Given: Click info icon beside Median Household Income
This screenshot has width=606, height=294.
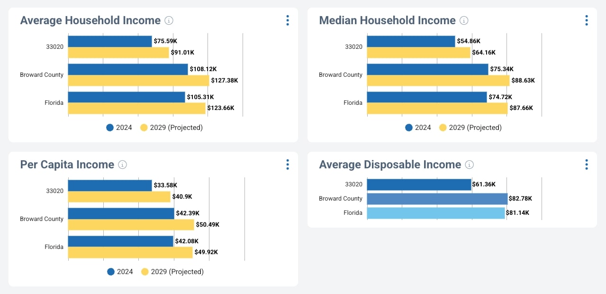Looking at the screenshot, I should pyautogui.click(x=464, y=20).
